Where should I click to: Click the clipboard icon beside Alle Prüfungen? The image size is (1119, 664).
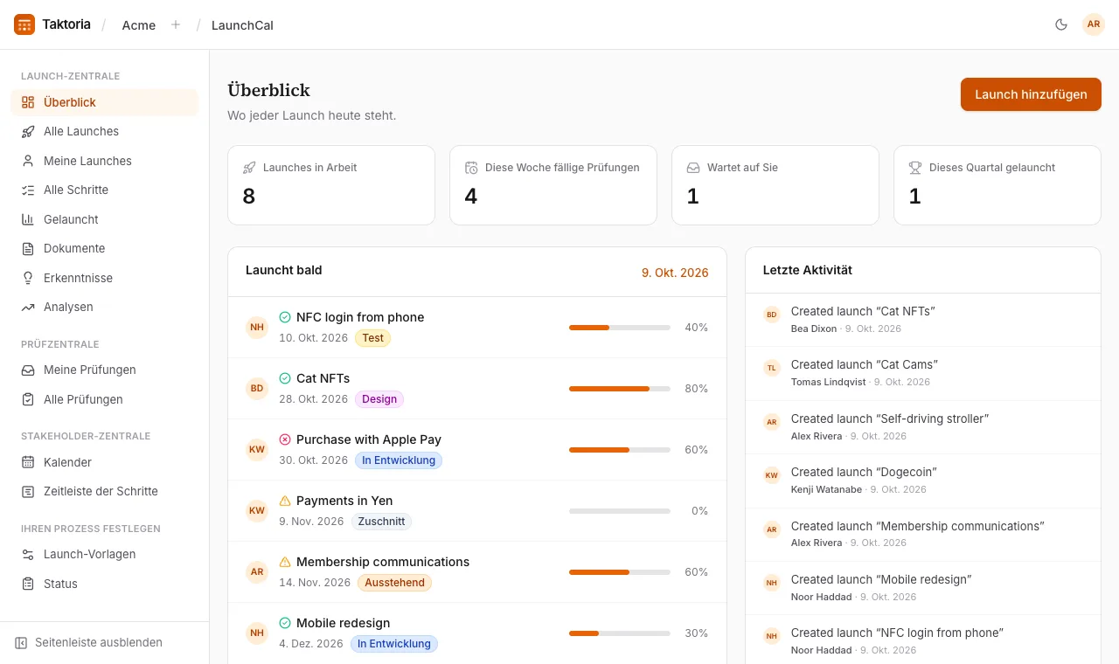(28, 399)
